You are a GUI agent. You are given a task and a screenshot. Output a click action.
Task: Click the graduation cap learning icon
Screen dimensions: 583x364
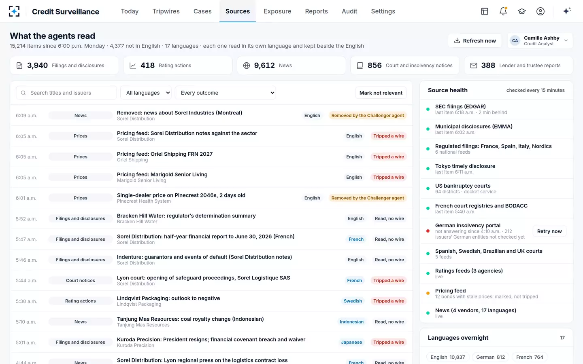522,11
